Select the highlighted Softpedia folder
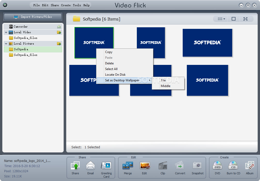The image size is (260, 181). [x=33, y=49]
